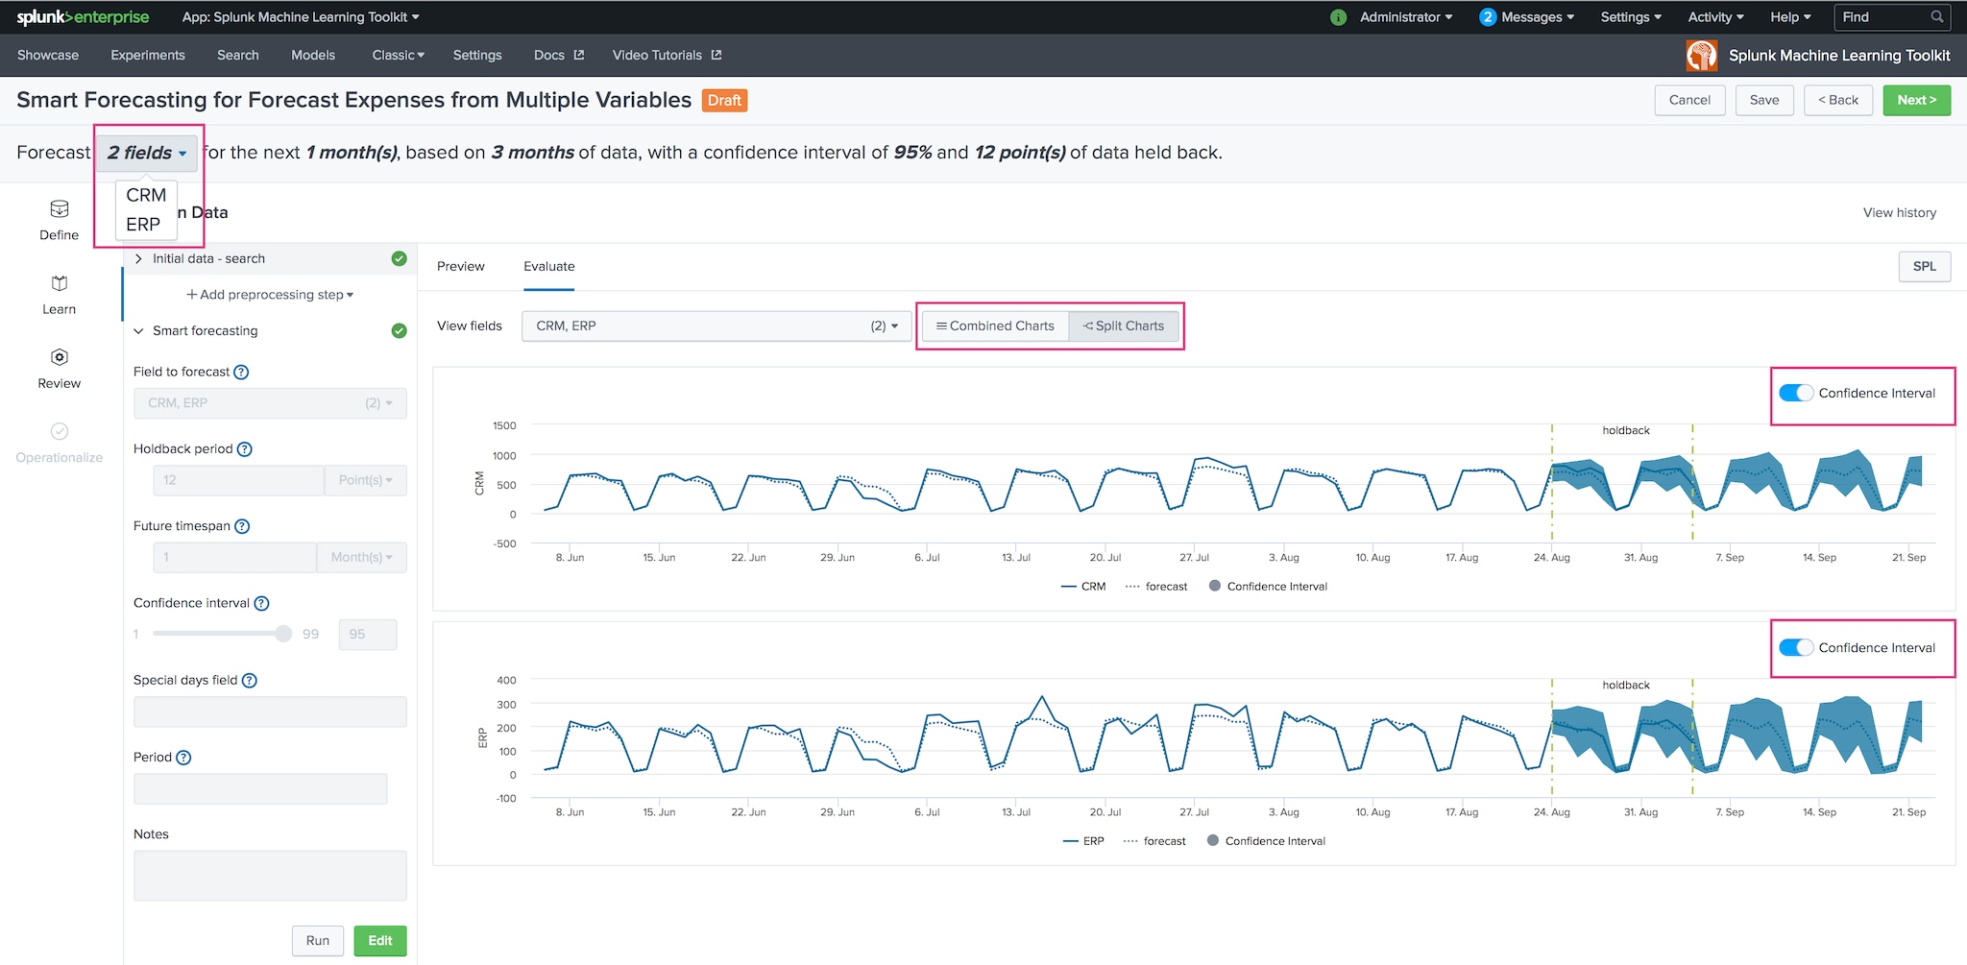Click Initial data search green checkmark
The image size is (1967, 965).
pyautogui.click(x=399, y=258)
